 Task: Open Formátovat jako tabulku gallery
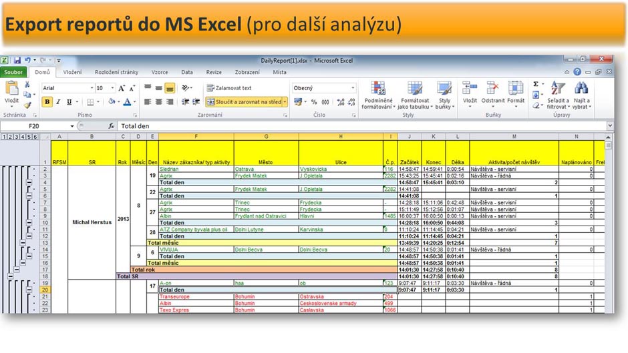click(415, 95)
